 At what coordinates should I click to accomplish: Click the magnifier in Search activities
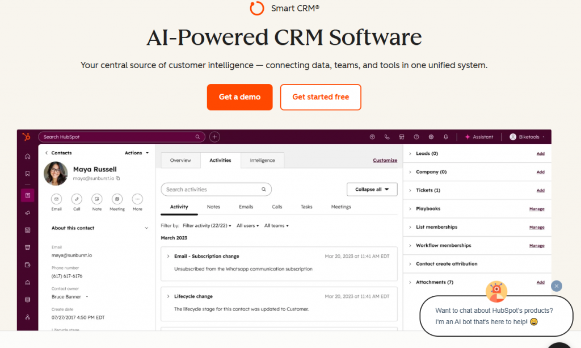(x=264, y=190)
